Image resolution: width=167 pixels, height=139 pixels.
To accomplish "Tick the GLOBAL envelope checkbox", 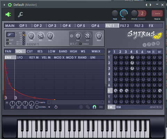I will (x=37, y=107).
